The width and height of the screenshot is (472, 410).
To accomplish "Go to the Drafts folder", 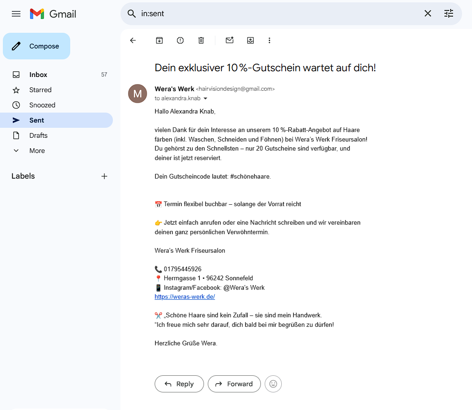I will point(38,135).
